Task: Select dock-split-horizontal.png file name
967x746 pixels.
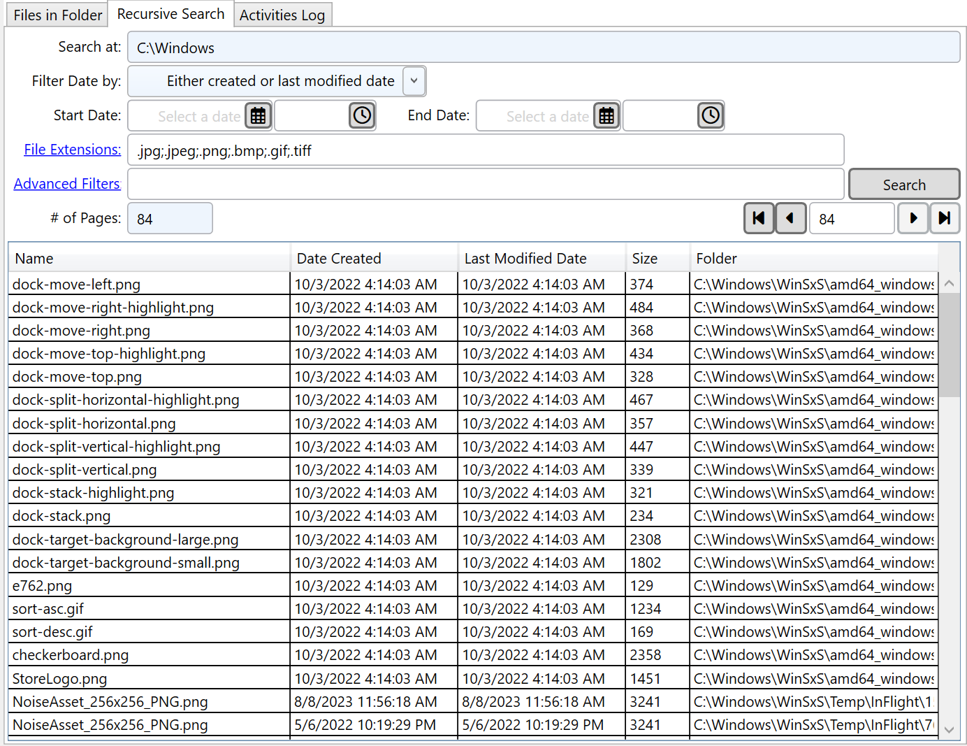Action: click(94, 423)
